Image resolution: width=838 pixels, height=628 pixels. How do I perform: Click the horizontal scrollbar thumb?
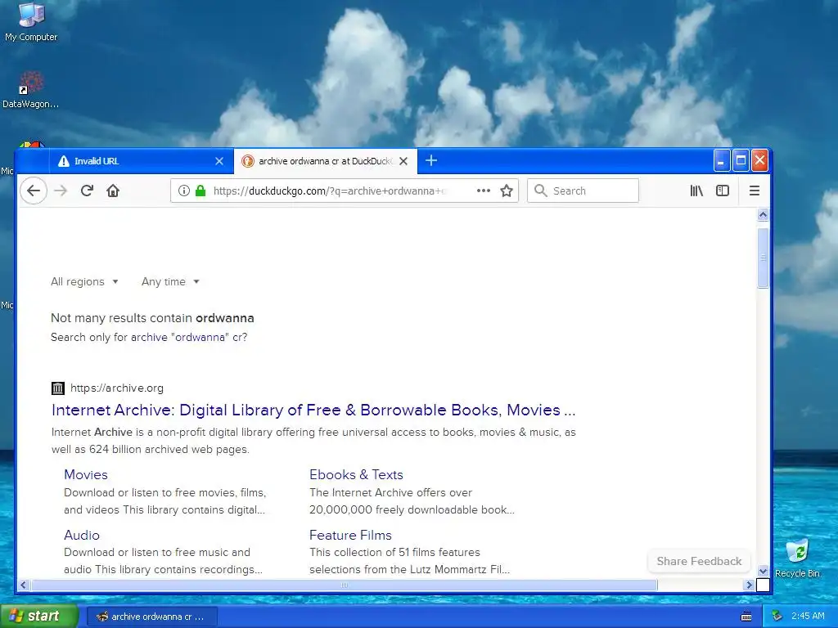(345, 585)
